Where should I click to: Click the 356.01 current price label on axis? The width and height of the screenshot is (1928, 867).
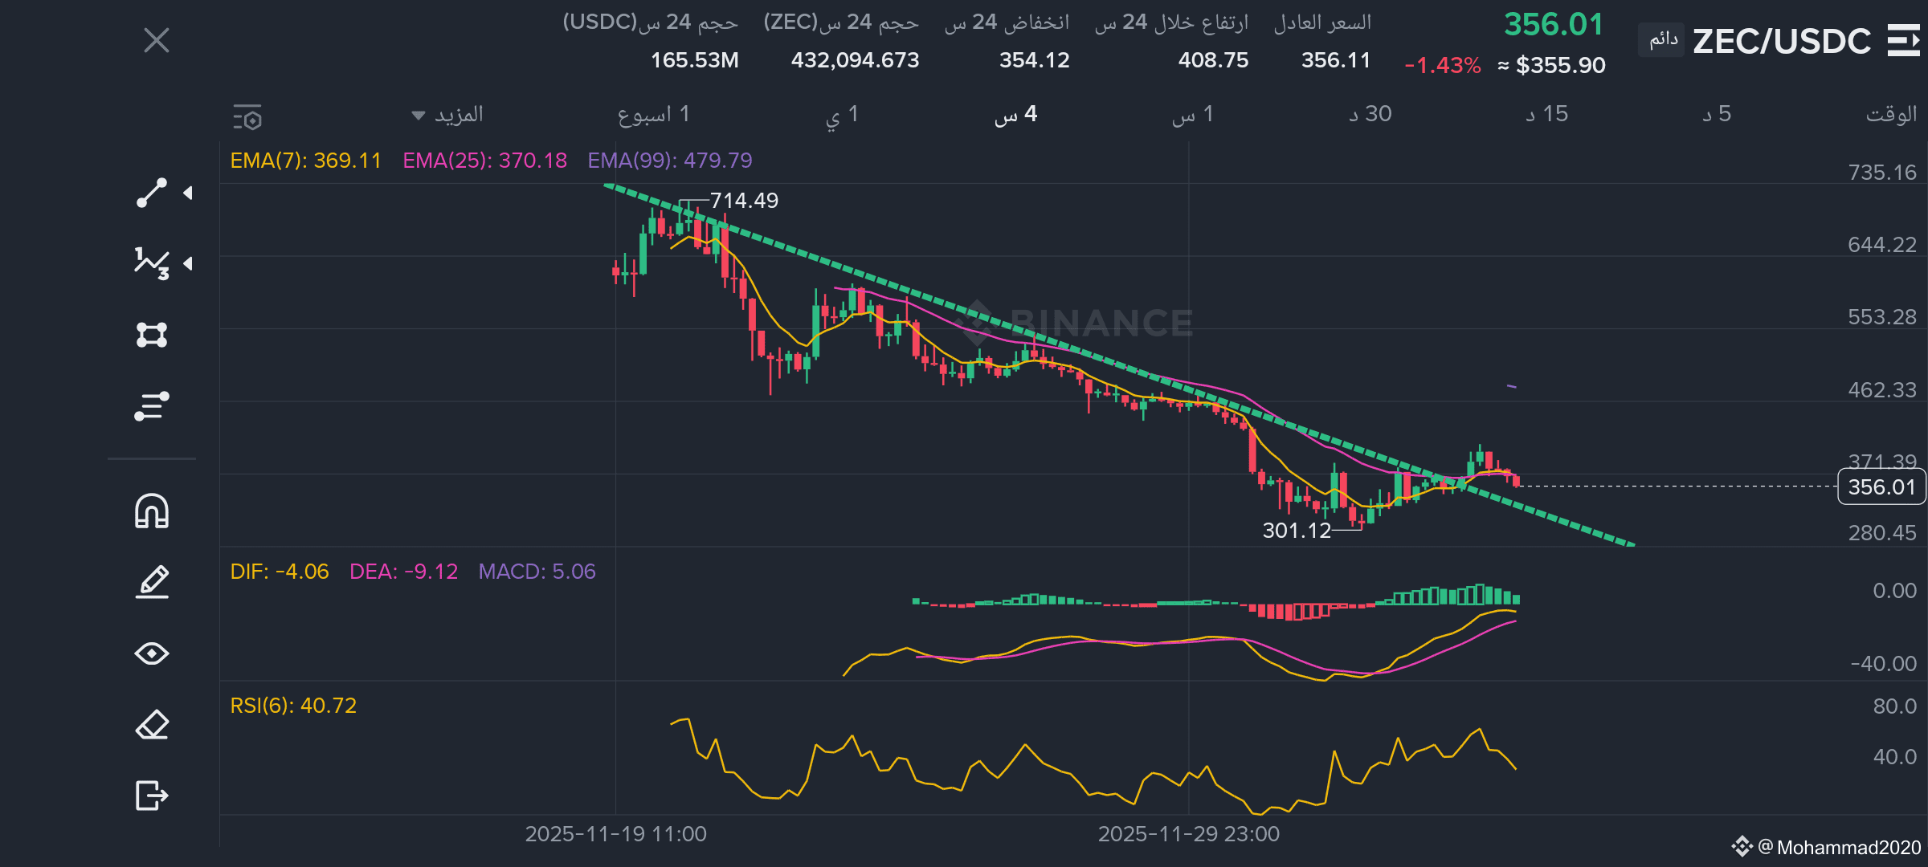(1881, 487)
